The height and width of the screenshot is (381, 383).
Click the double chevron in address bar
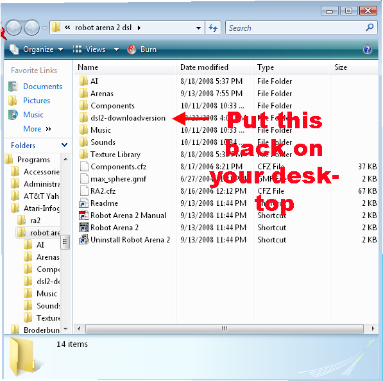coord(67,28)
